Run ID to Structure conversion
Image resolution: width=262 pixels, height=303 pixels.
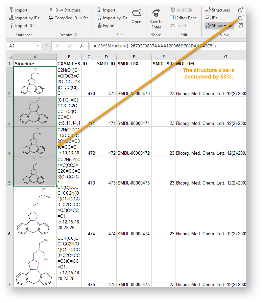coord(65,10)
